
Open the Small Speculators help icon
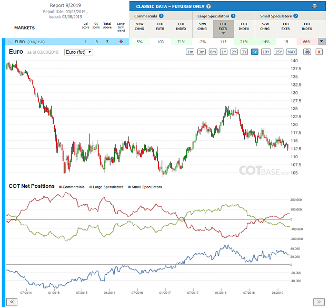[296, 16]
